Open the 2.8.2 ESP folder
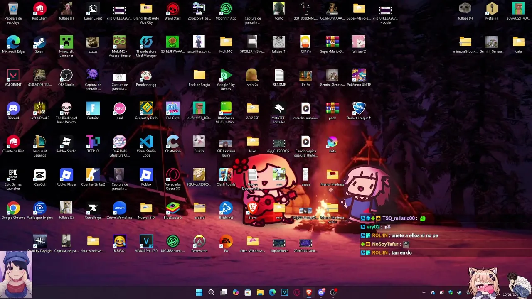532x299 pixels. tap(253, 111)
